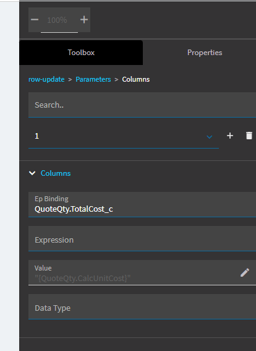Add a new column with plus icon
This screenshot has width=256, height=351.
(x=230, y=136)
